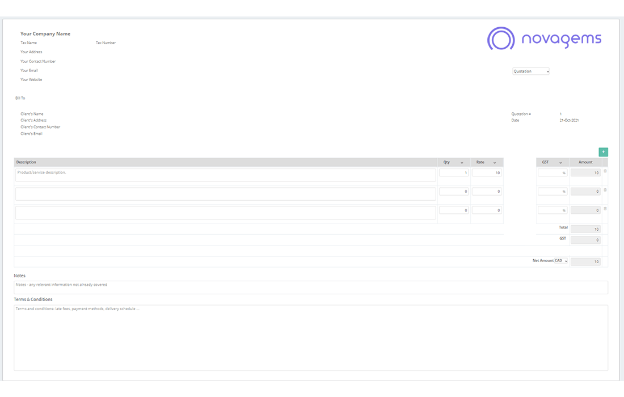The width and height of the screenshot is (624, 397).
Task: Click the Terms & Conditions text area
Action: 310,337
